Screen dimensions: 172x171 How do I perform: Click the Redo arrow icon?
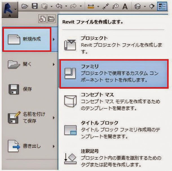click(x=73, y=6)
